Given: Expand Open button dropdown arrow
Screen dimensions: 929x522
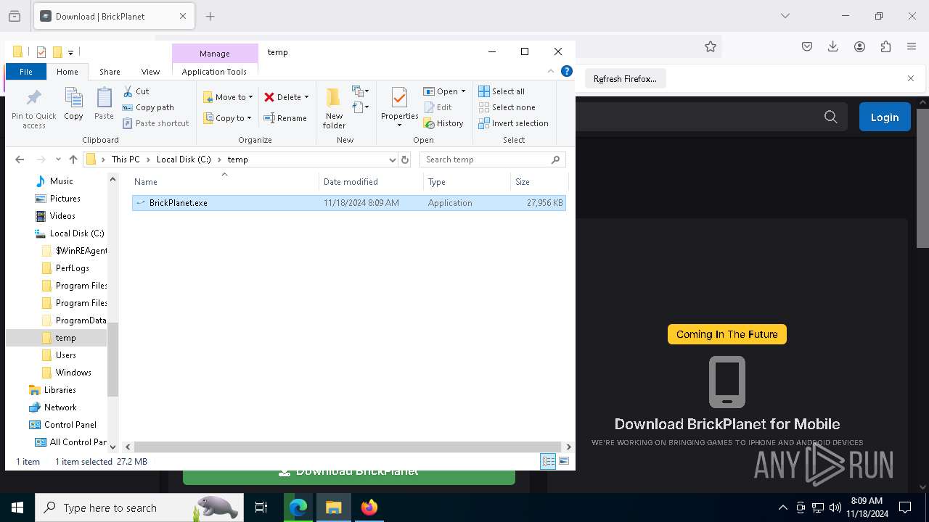Looking at the screenshot, I should pos(463,91).
